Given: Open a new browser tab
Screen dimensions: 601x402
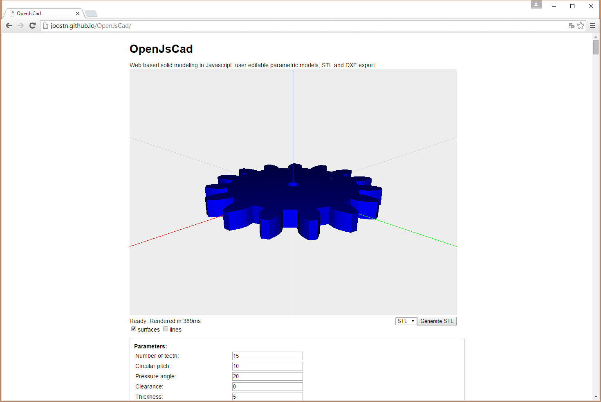Looking at the screenshot, I should point(91,14).
